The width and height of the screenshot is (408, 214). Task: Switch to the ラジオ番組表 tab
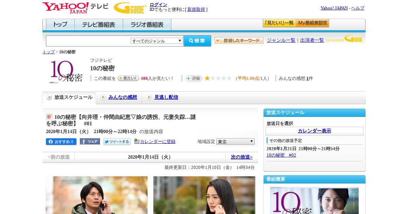click(147, 25)
